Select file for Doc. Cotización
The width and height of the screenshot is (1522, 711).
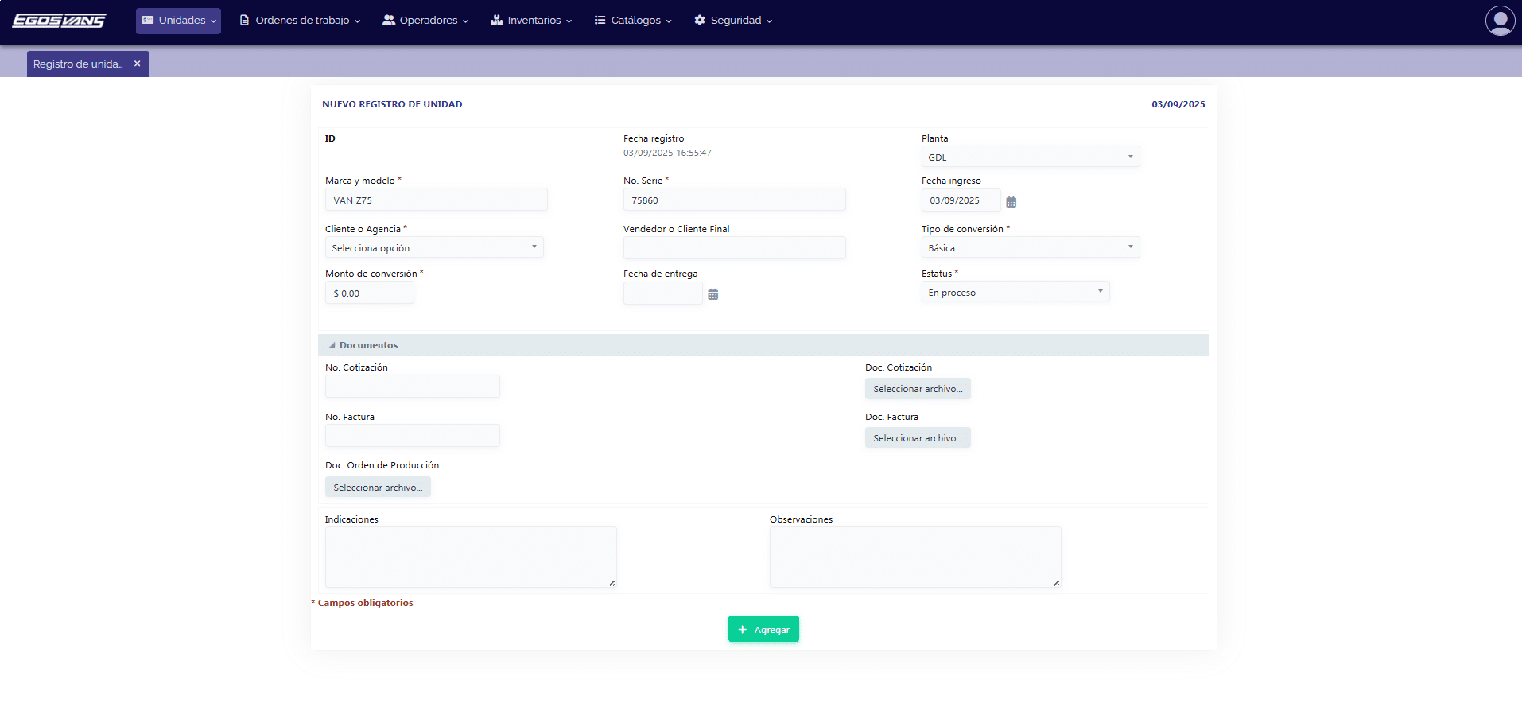[917, 389]
